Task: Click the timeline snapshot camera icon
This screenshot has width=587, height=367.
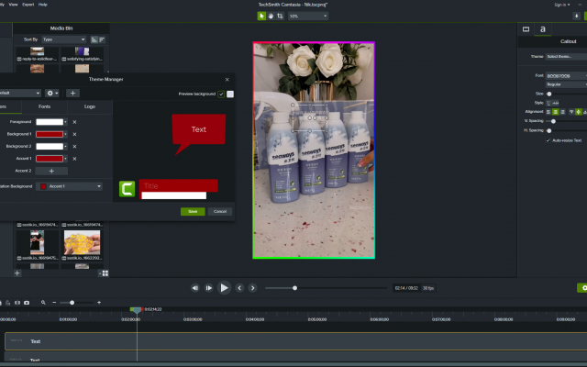Action: (x=27, y=303)
